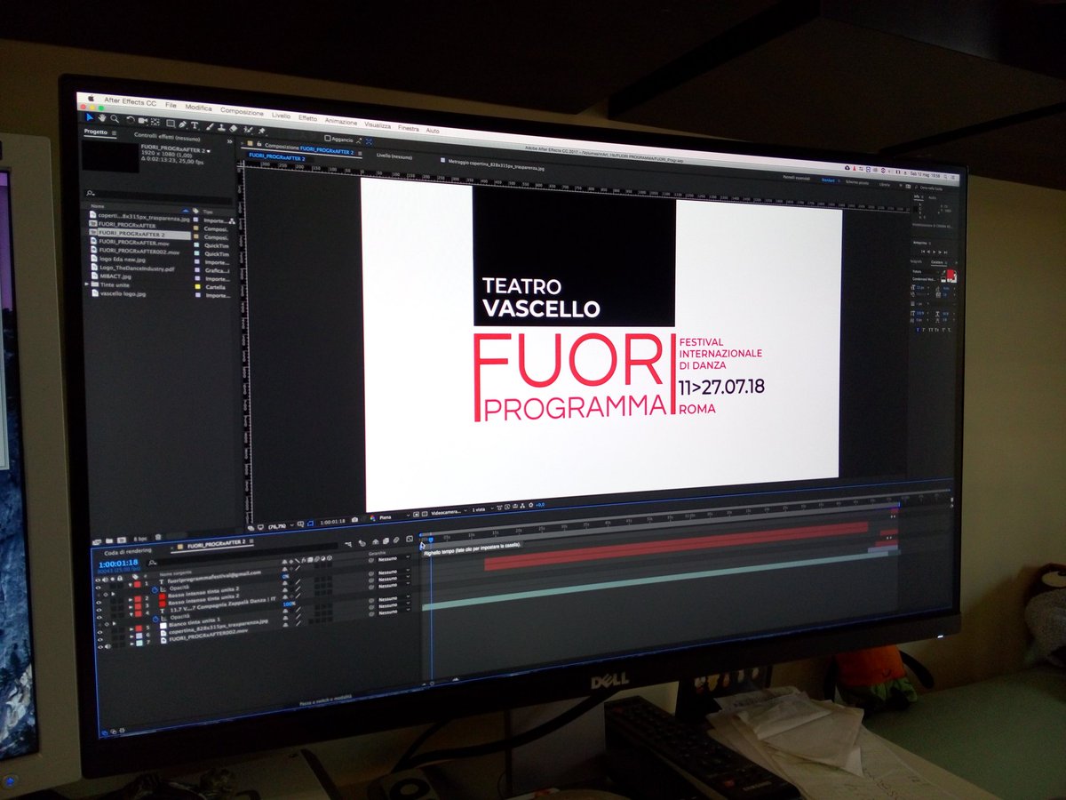Open the Finestra menu
1066x800 pixels.
click(x=408, y=128)
